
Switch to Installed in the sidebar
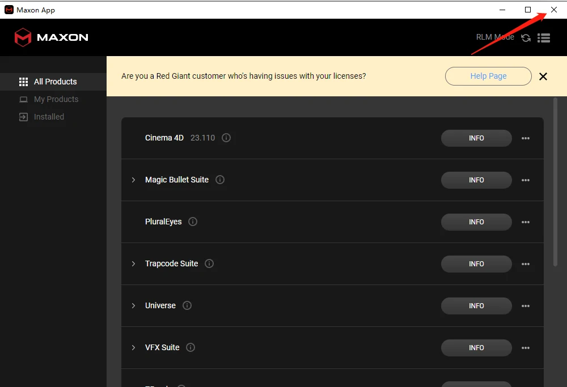click(53, 117)
